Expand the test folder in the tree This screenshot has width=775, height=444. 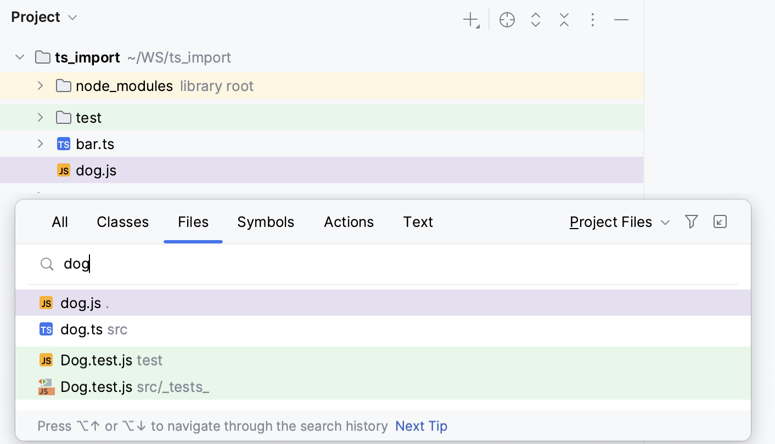coord(40,117)
